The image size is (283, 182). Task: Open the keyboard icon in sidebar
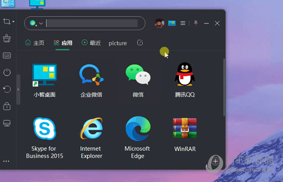coord(7,55)
